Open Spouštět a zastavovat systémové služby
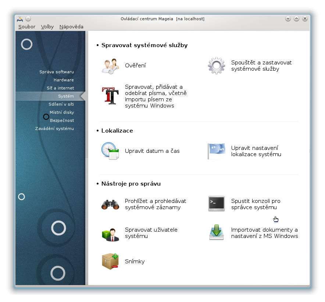The image size is (325, 302). click(x=261, y=66)
